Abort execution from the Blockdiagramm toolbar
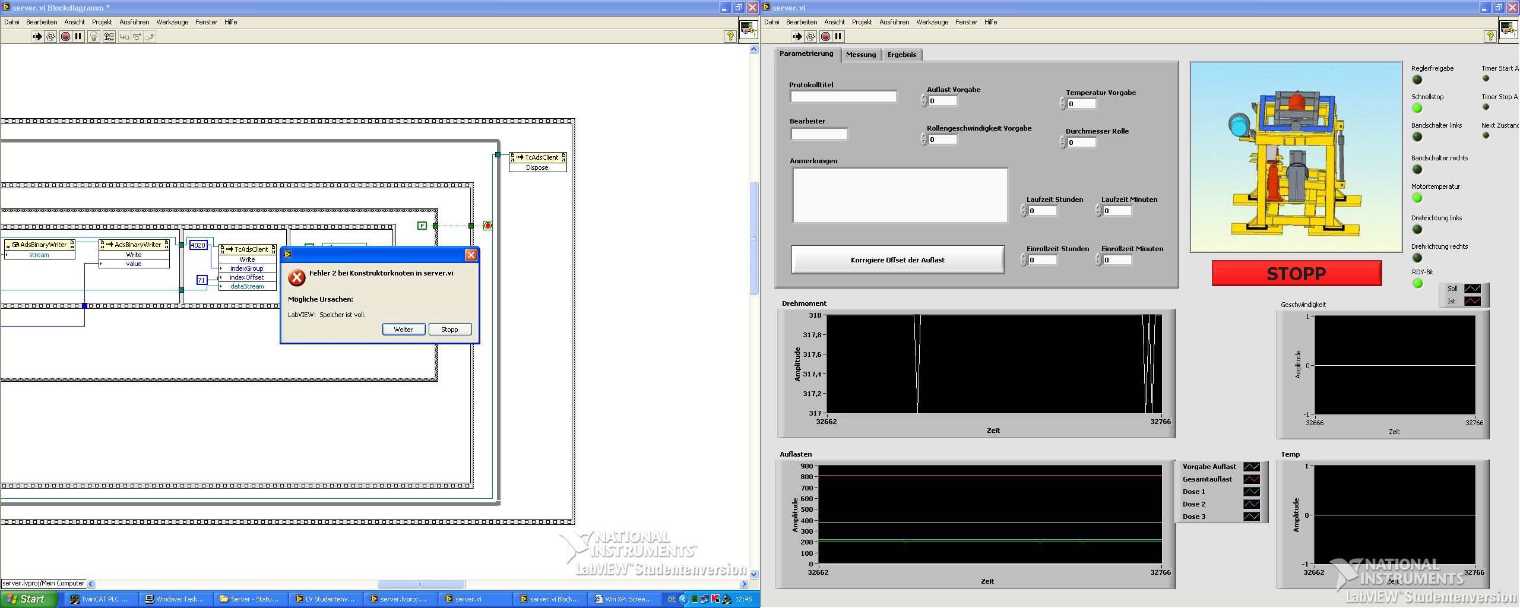 65,37
